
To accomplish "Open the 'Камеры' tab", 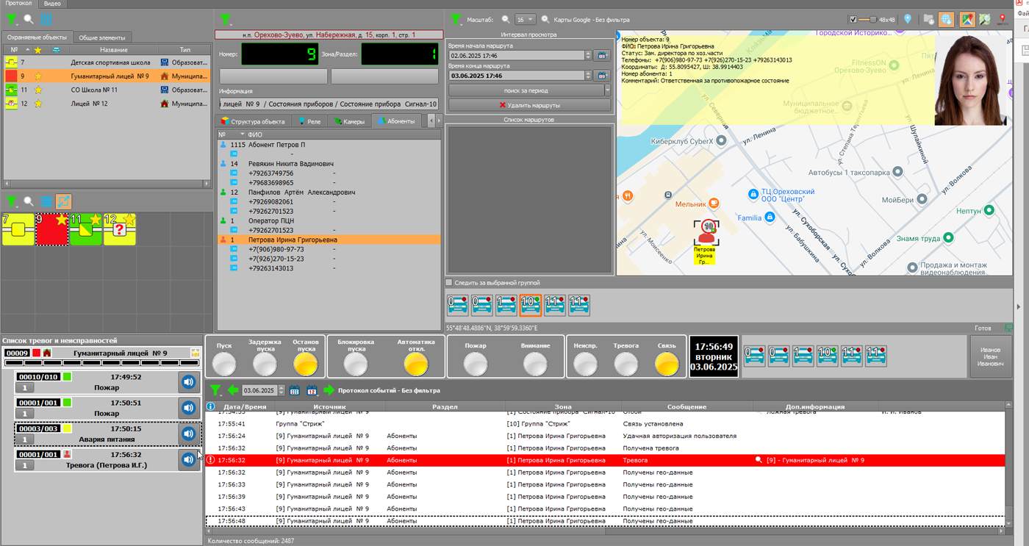I will [348, 121].
